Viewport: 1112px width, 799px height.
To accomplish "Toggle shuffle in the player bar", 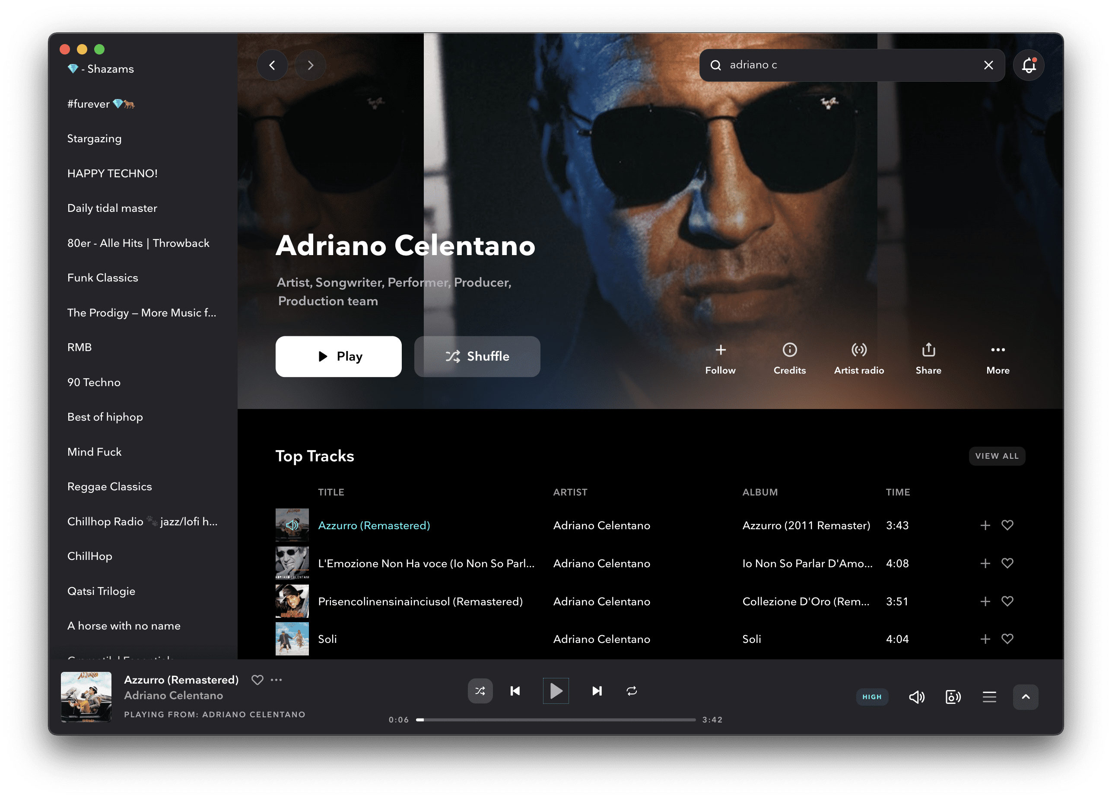I will coord(480,690).
